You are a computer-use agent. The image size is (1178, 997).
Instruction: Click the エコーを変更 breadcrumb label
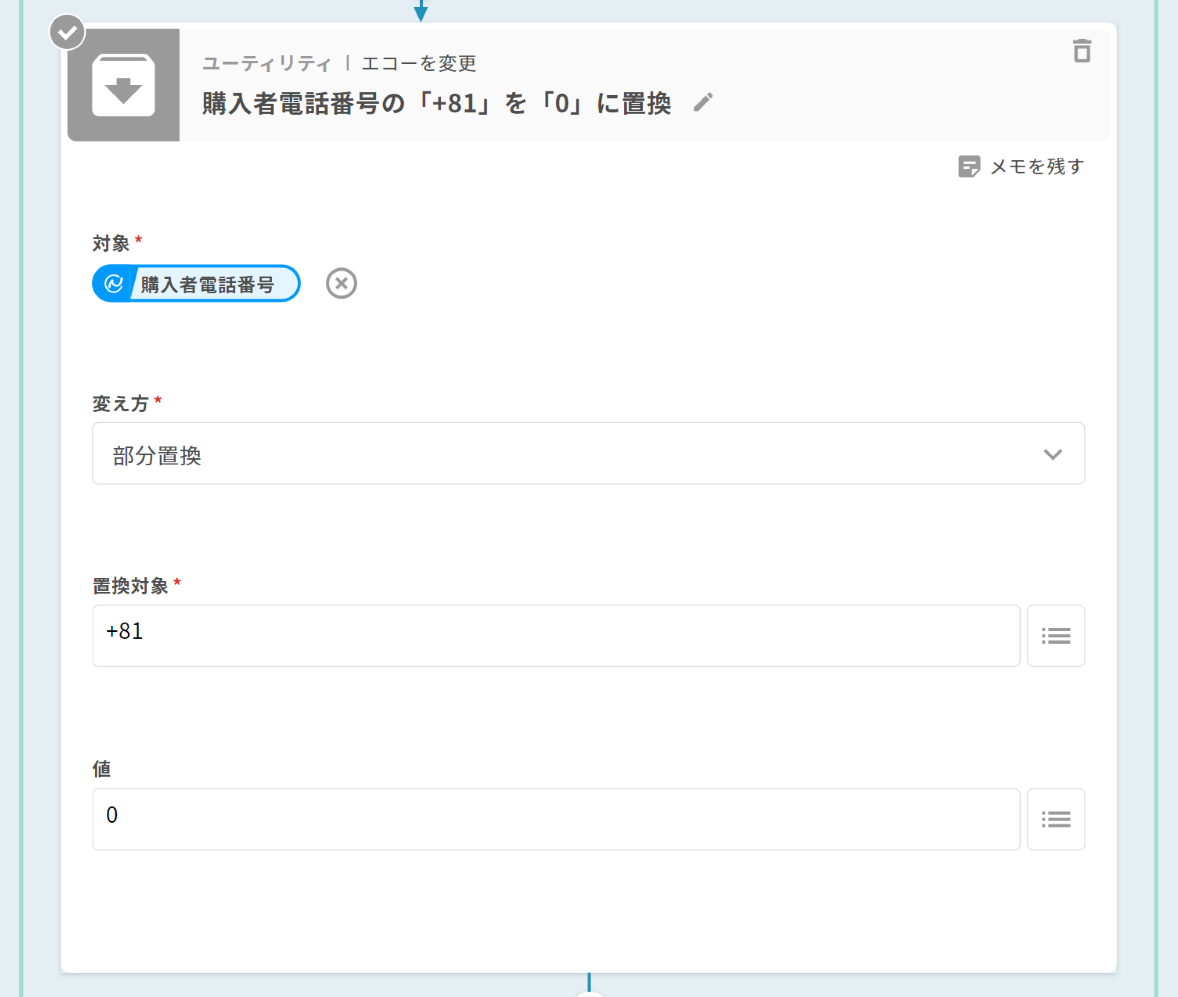coord(419,63)
